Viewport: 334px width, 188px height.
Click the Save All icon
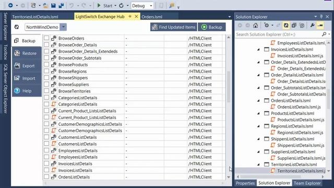tap(62, 6)
